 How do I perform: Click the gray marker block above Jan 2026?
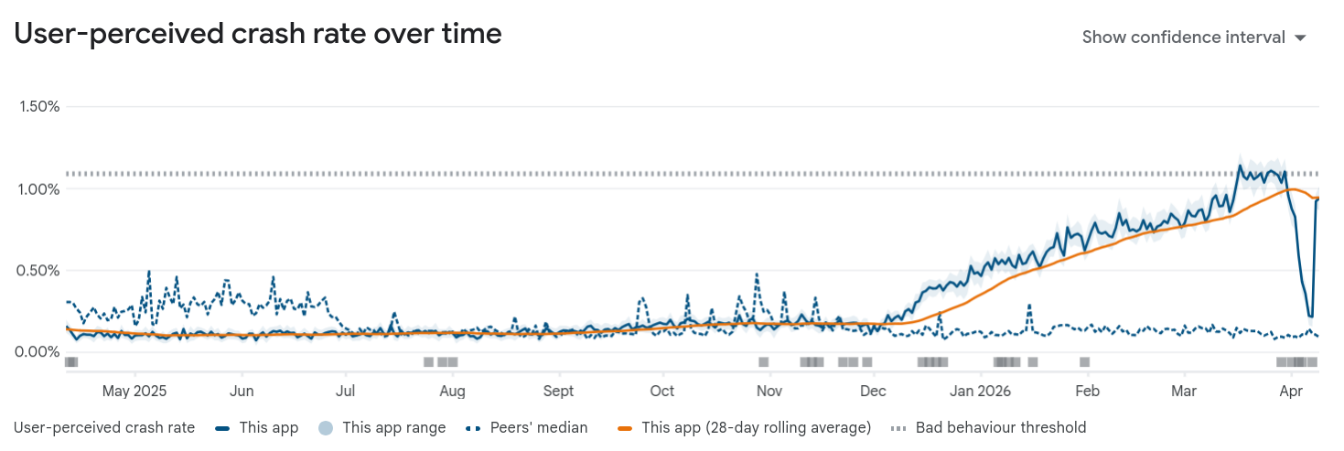coord(1006,362)
